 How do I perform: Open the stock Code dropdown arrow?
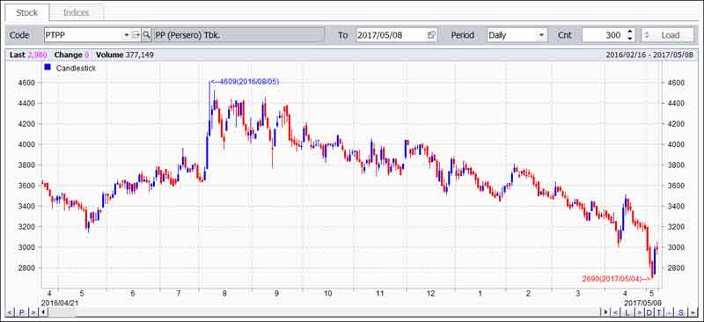point(126,34)
